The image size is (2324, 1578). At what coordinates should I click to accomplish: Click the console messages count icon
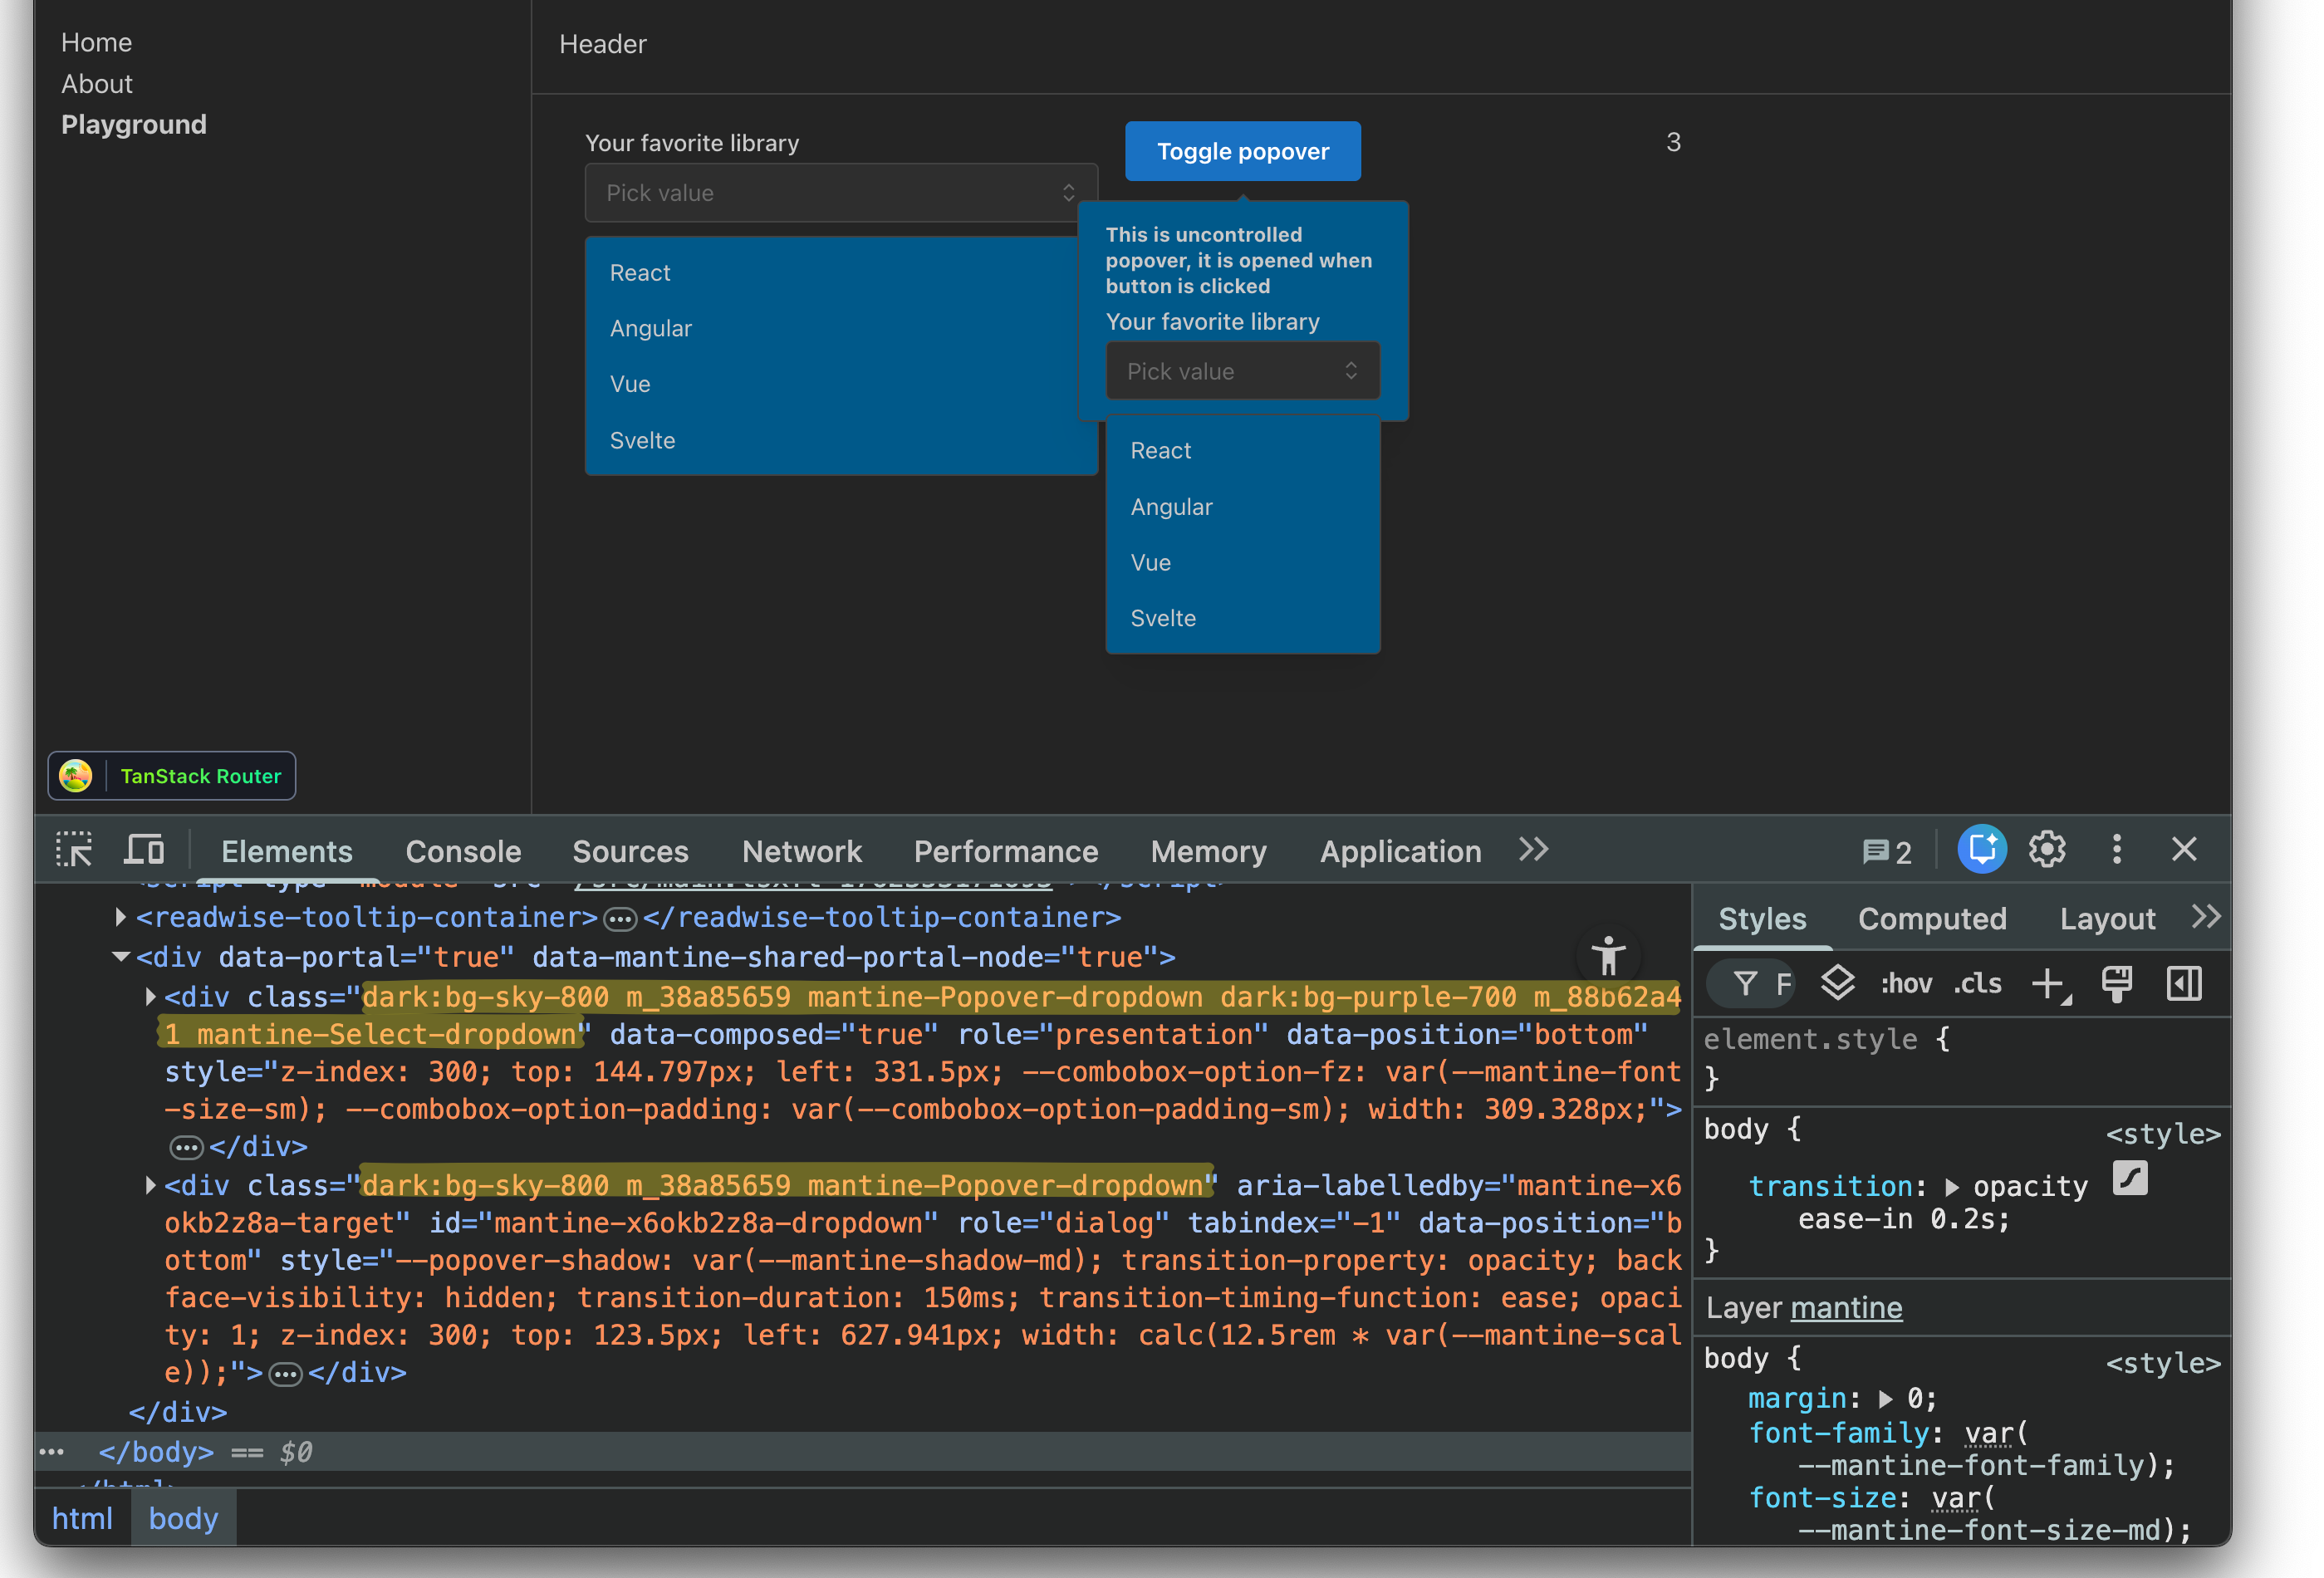1886,852
